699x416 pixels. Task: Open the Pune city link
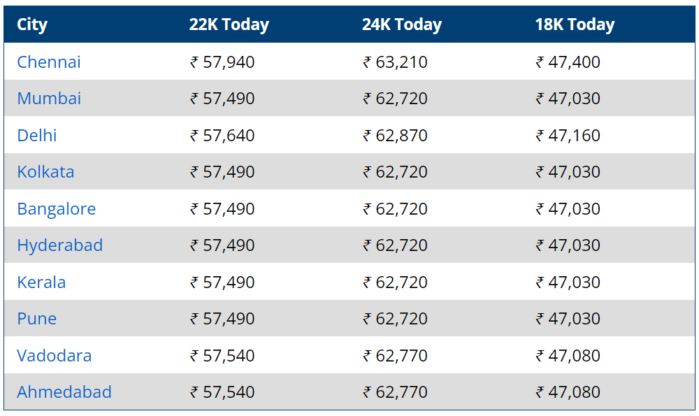tap(36, 319)
